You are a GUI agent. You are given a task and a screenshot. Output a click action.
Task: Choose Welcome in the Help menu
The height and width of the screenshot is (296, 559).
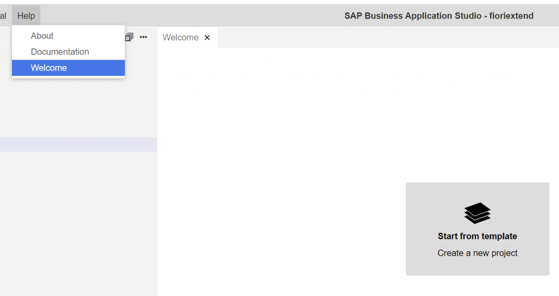click(x=68, y=68)
